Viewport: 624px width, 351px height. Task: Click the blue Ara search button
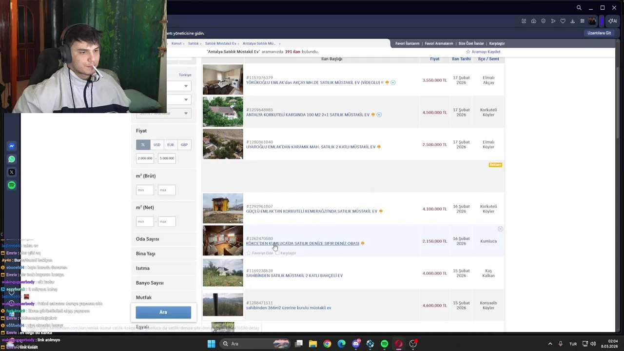click(163, 312)
